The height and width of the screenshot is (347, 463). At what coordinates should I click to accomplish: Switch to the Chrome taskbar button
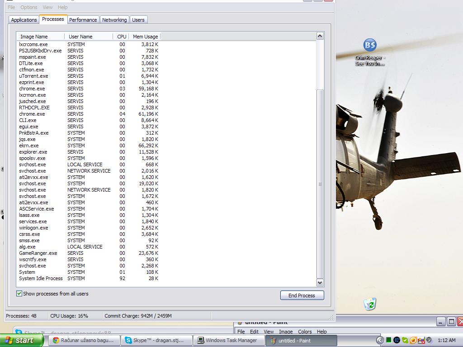[84, 340]
